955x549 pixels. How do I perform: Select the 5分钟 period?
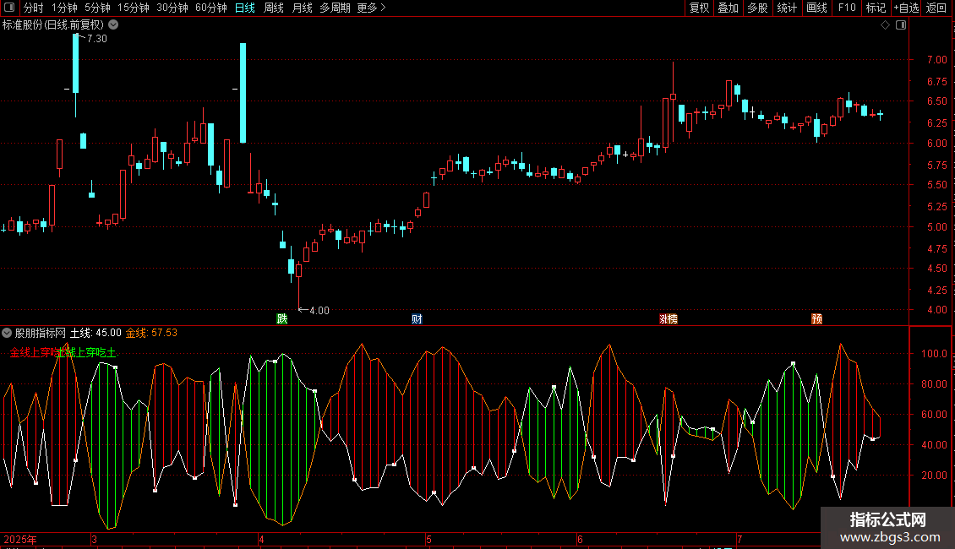pos(97,8)
